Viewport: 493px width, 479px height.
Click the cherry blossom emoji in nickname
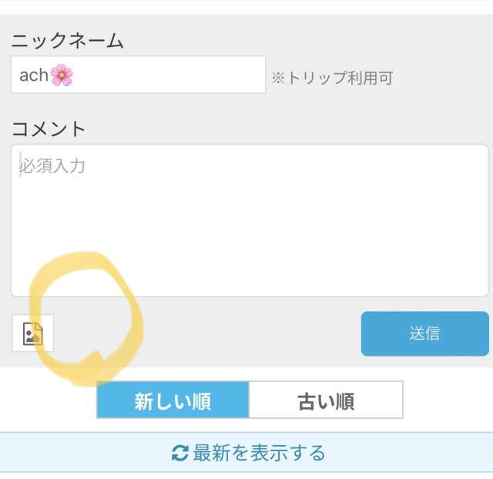coord(62,75)
